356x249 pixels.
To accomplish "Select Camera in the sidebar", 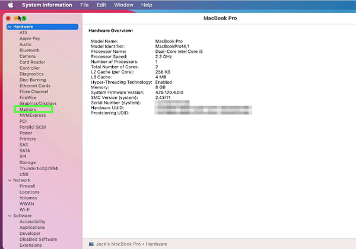I will point(27,56).
